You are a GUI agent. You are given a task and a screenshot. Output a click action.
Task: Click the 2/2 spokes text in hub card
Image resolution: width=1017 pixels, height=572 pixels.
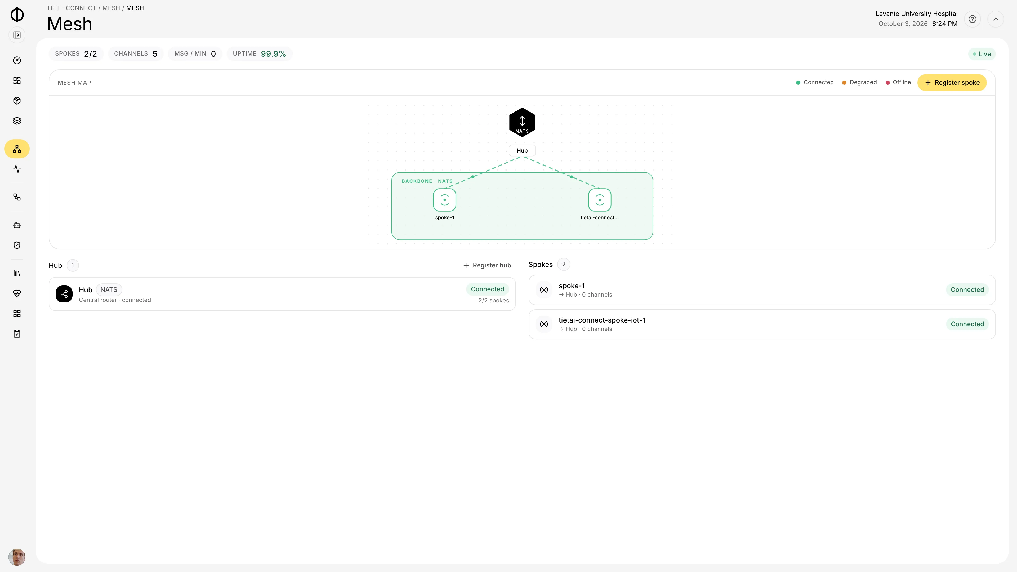[493, 300]
